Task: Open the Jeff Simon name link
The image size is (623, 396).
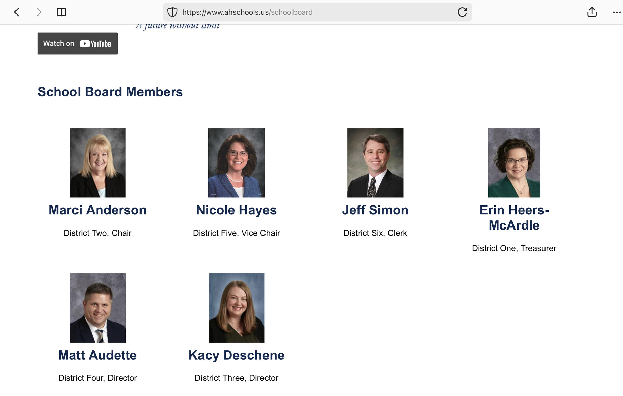Action: tap(375, 210)
